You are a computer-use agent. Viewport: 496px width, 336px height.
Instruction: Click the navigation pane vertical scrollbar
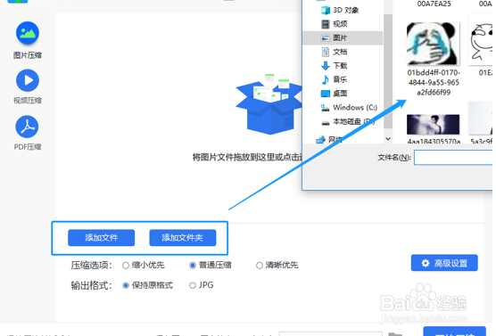388,71
